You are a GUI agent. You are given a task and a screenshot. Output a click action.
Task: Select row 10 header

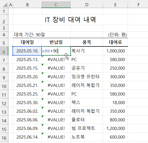[x=4, y=85]
